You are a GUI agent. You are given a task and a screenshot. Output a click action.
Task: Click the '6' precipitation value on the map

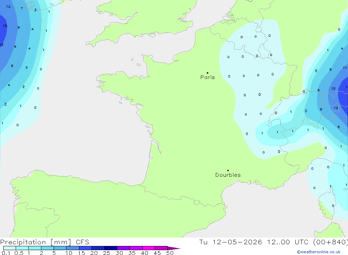(321, 110)
